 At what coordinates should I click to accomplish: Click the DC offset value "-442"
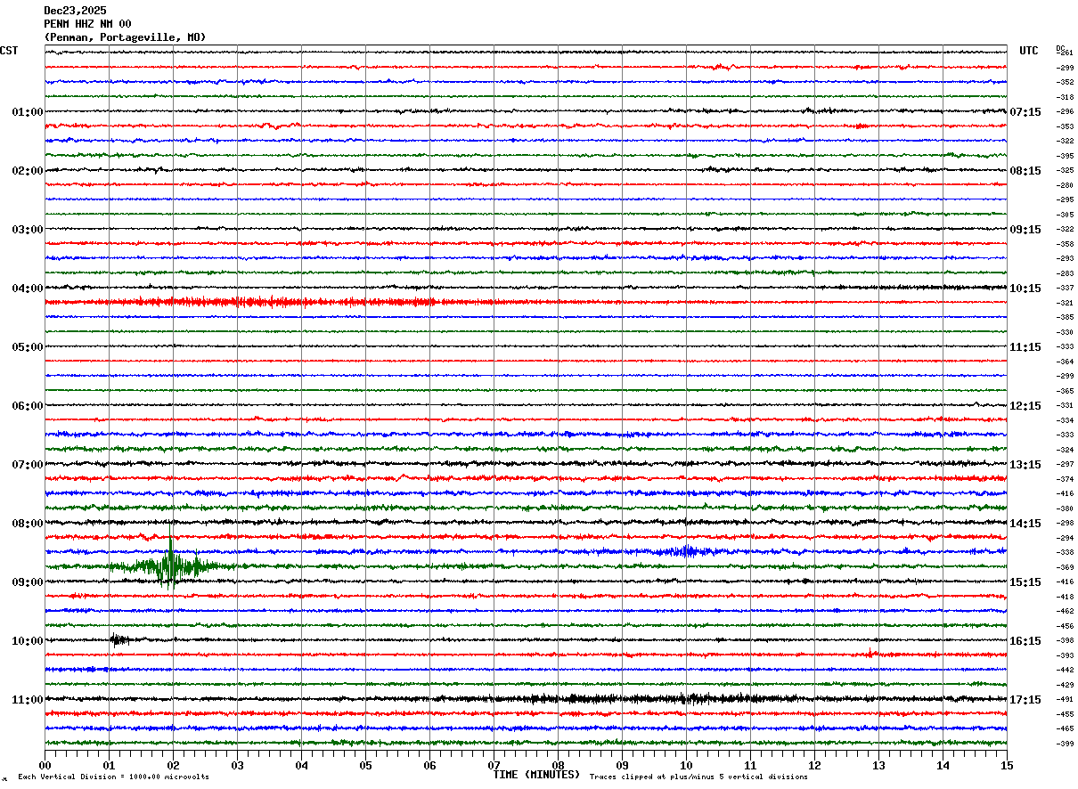pos(1066,670)
